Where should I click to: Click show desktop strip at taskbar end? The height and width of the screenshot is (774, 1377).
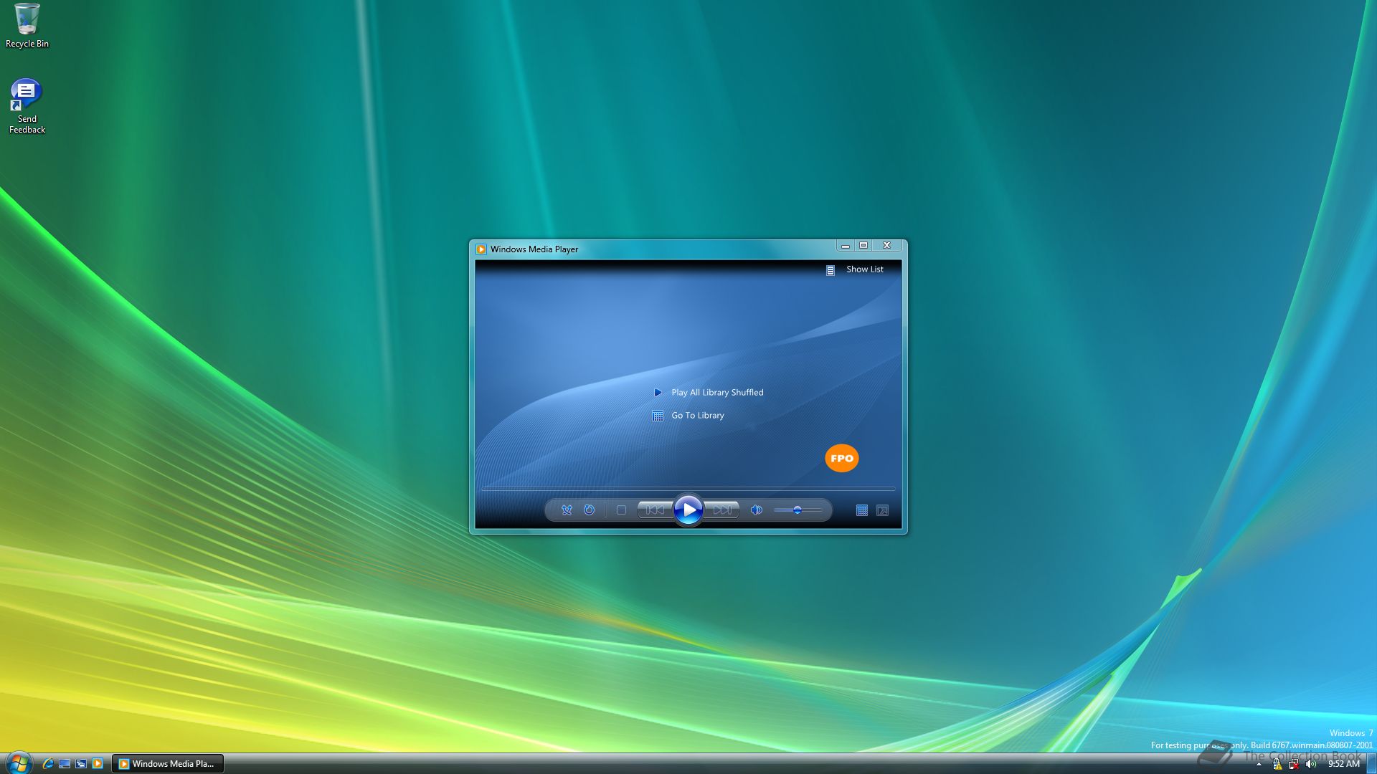1371,764
